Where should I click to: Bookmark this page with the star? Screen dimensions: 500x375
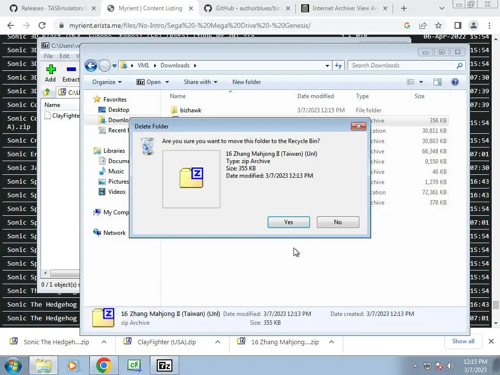pos(438,25)
